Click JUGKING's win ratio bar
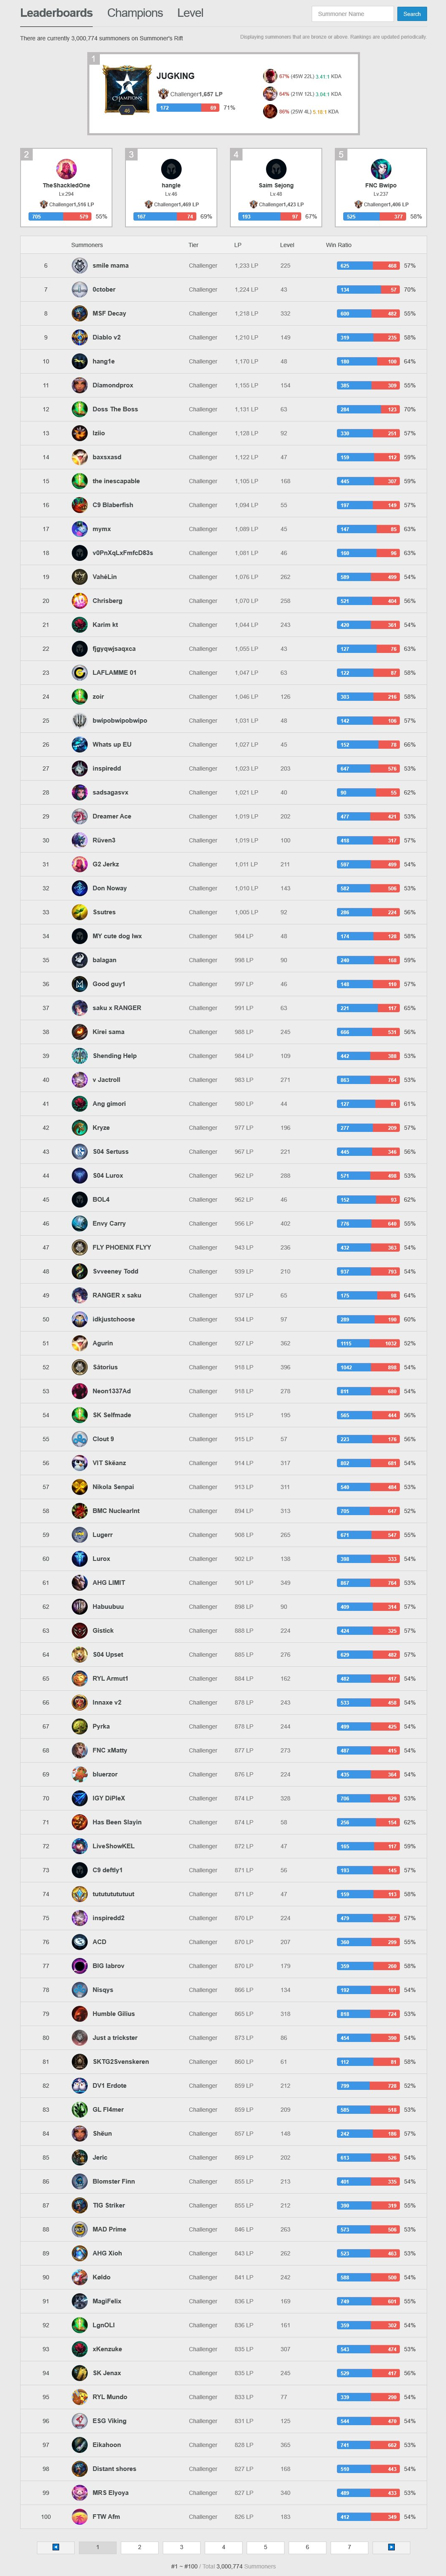The height and width of the screenshot is (2576, 446). pyautogui.click(x=188, y=108)
